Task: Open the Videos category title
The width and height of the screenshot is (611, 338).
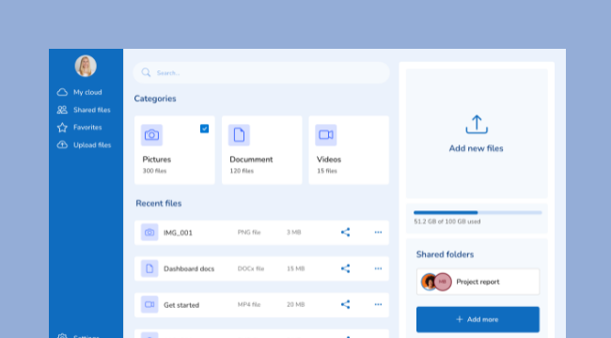Action: tap(329, 160)
